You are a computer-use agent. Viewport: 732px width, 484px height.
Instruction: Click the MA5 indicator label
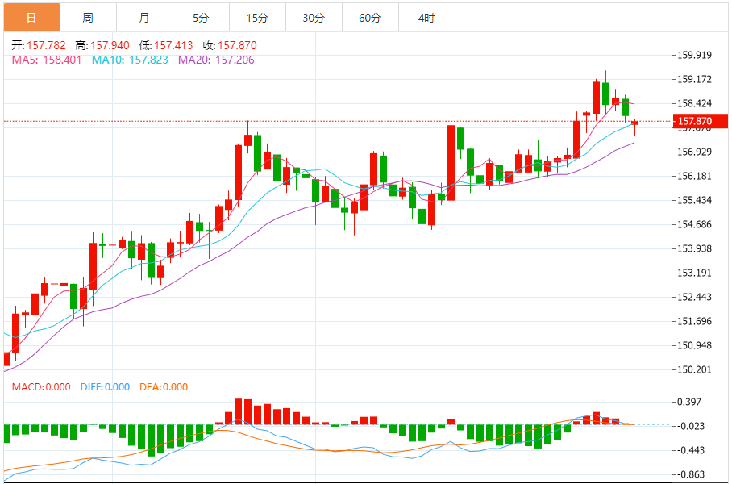pyautogui.click(x=46, y=60)
